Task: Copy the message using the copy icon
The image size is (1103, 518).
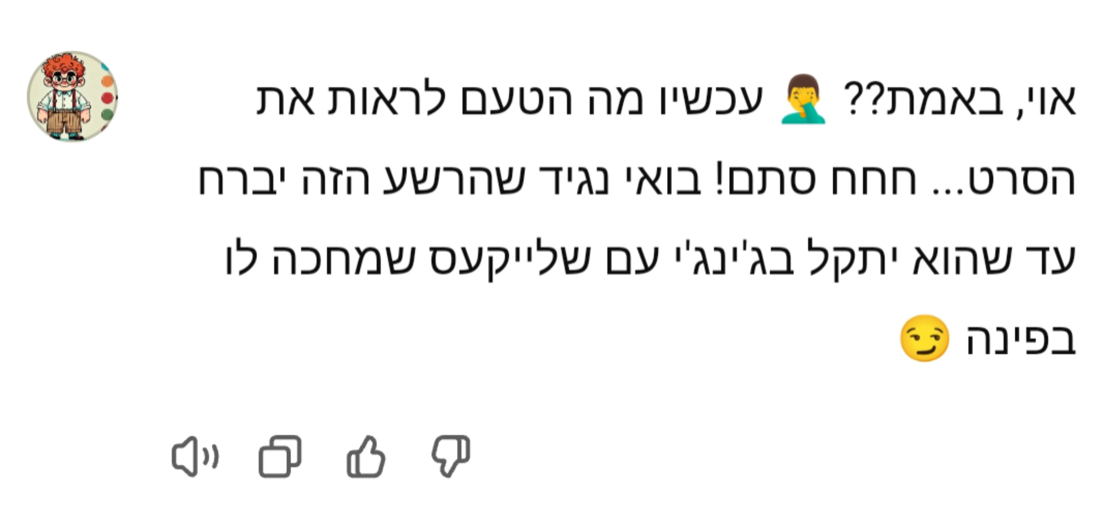Action: (280, 457)
